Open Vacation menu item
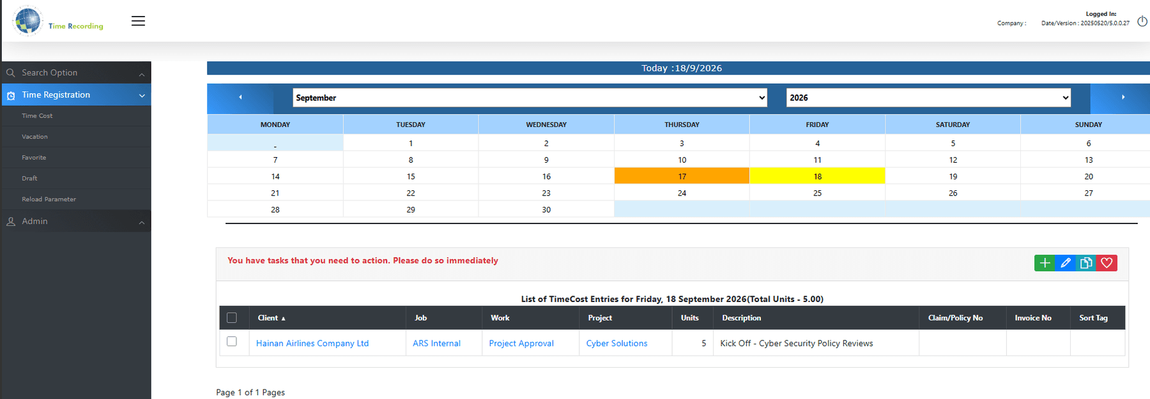Screen dimensions: 1150x399 point(34,137)
